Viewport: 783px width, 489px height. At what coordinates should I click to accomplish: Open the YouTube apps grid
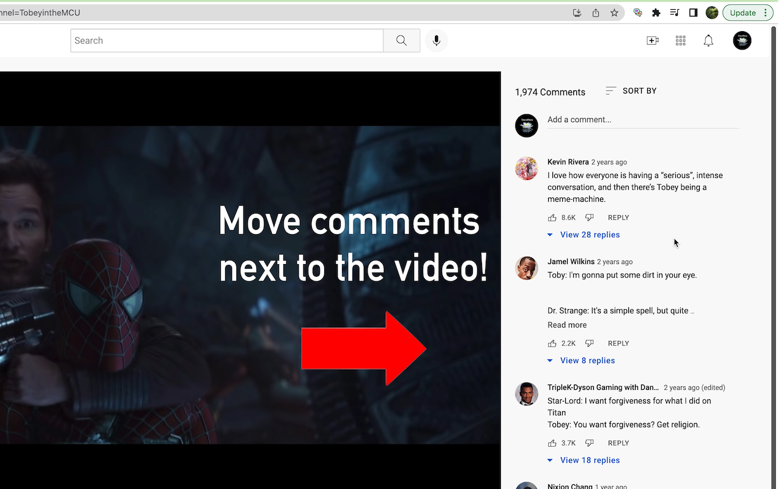coord(680,40)
